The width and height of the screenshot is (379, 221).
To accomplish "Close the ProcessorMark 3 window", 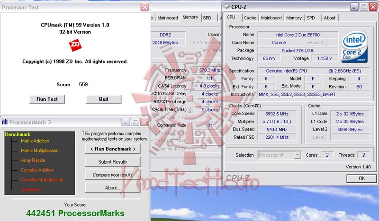I will 144,122.
